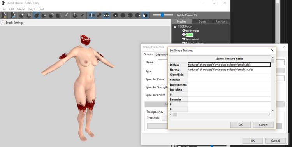Open the Tool menu

pyautogui.click(x=41, y=9)
